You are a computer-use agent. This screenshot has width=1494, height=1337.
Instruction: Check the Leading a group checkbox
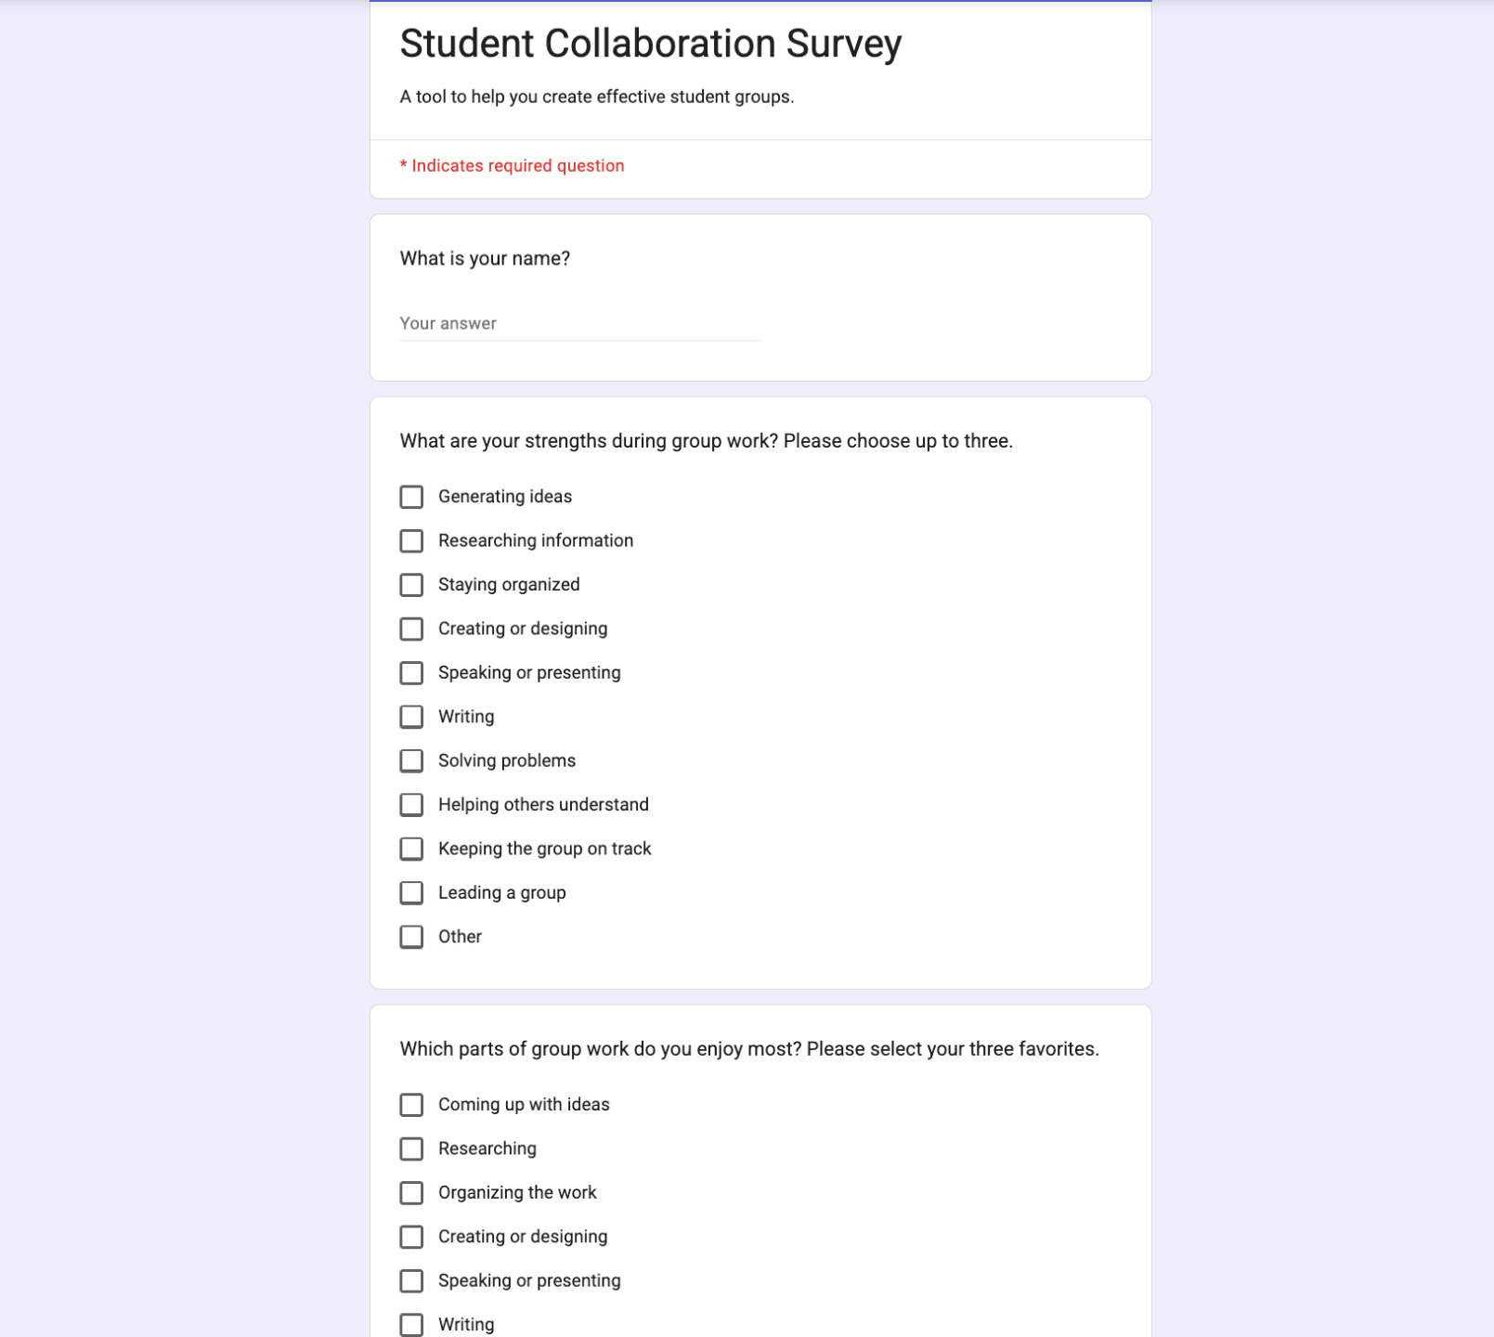411,893
